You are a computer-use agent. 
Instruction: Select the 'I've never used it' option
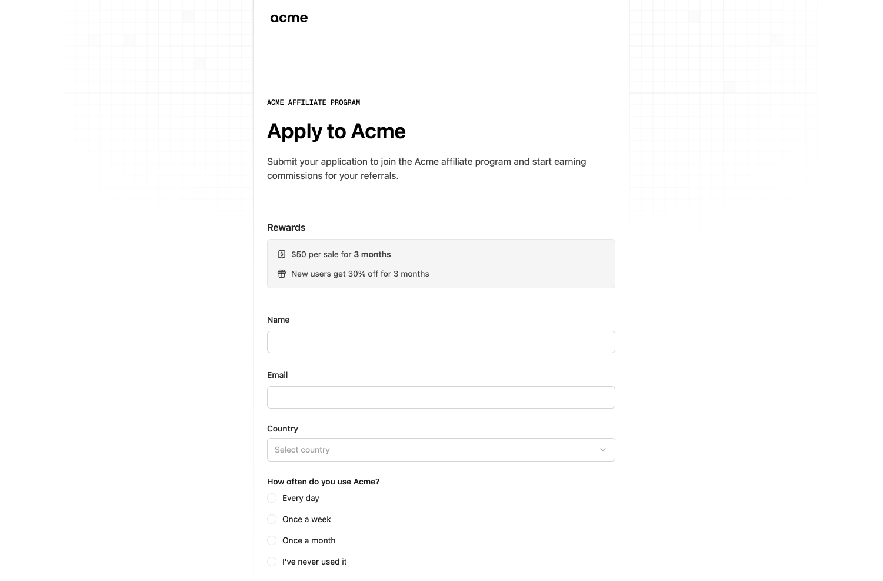(272, 562)
